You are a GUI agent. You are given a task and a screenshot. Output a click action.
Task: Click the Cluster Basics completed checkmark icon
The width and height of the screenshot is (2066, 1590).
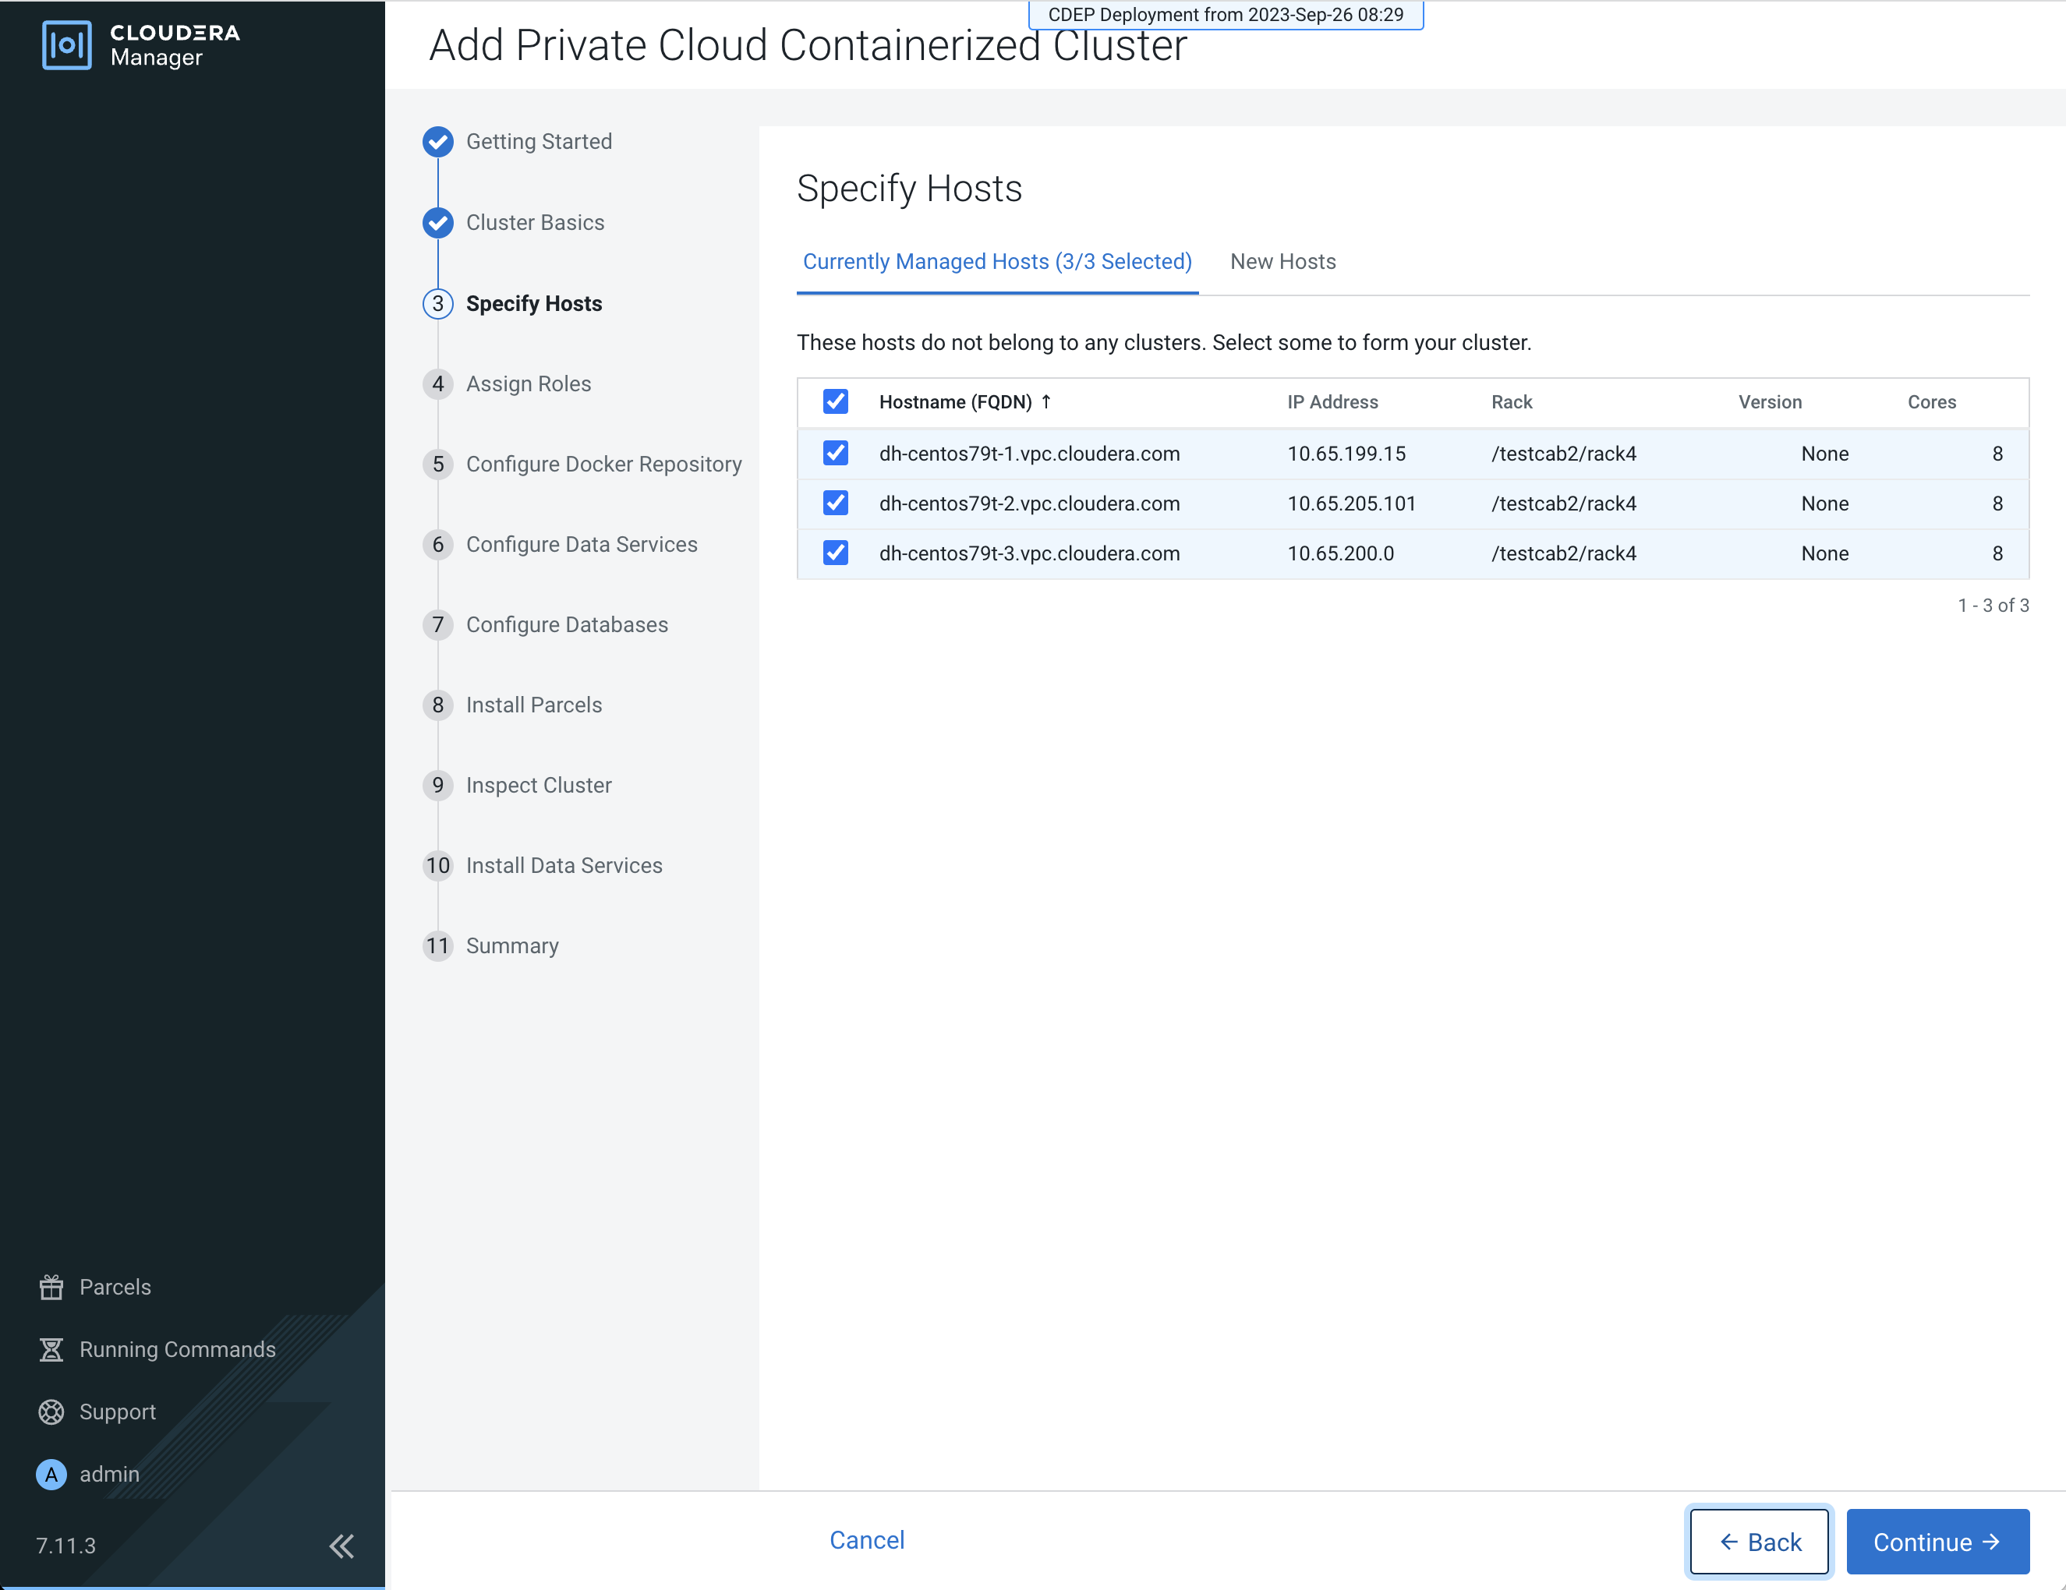tap(437, 222)
